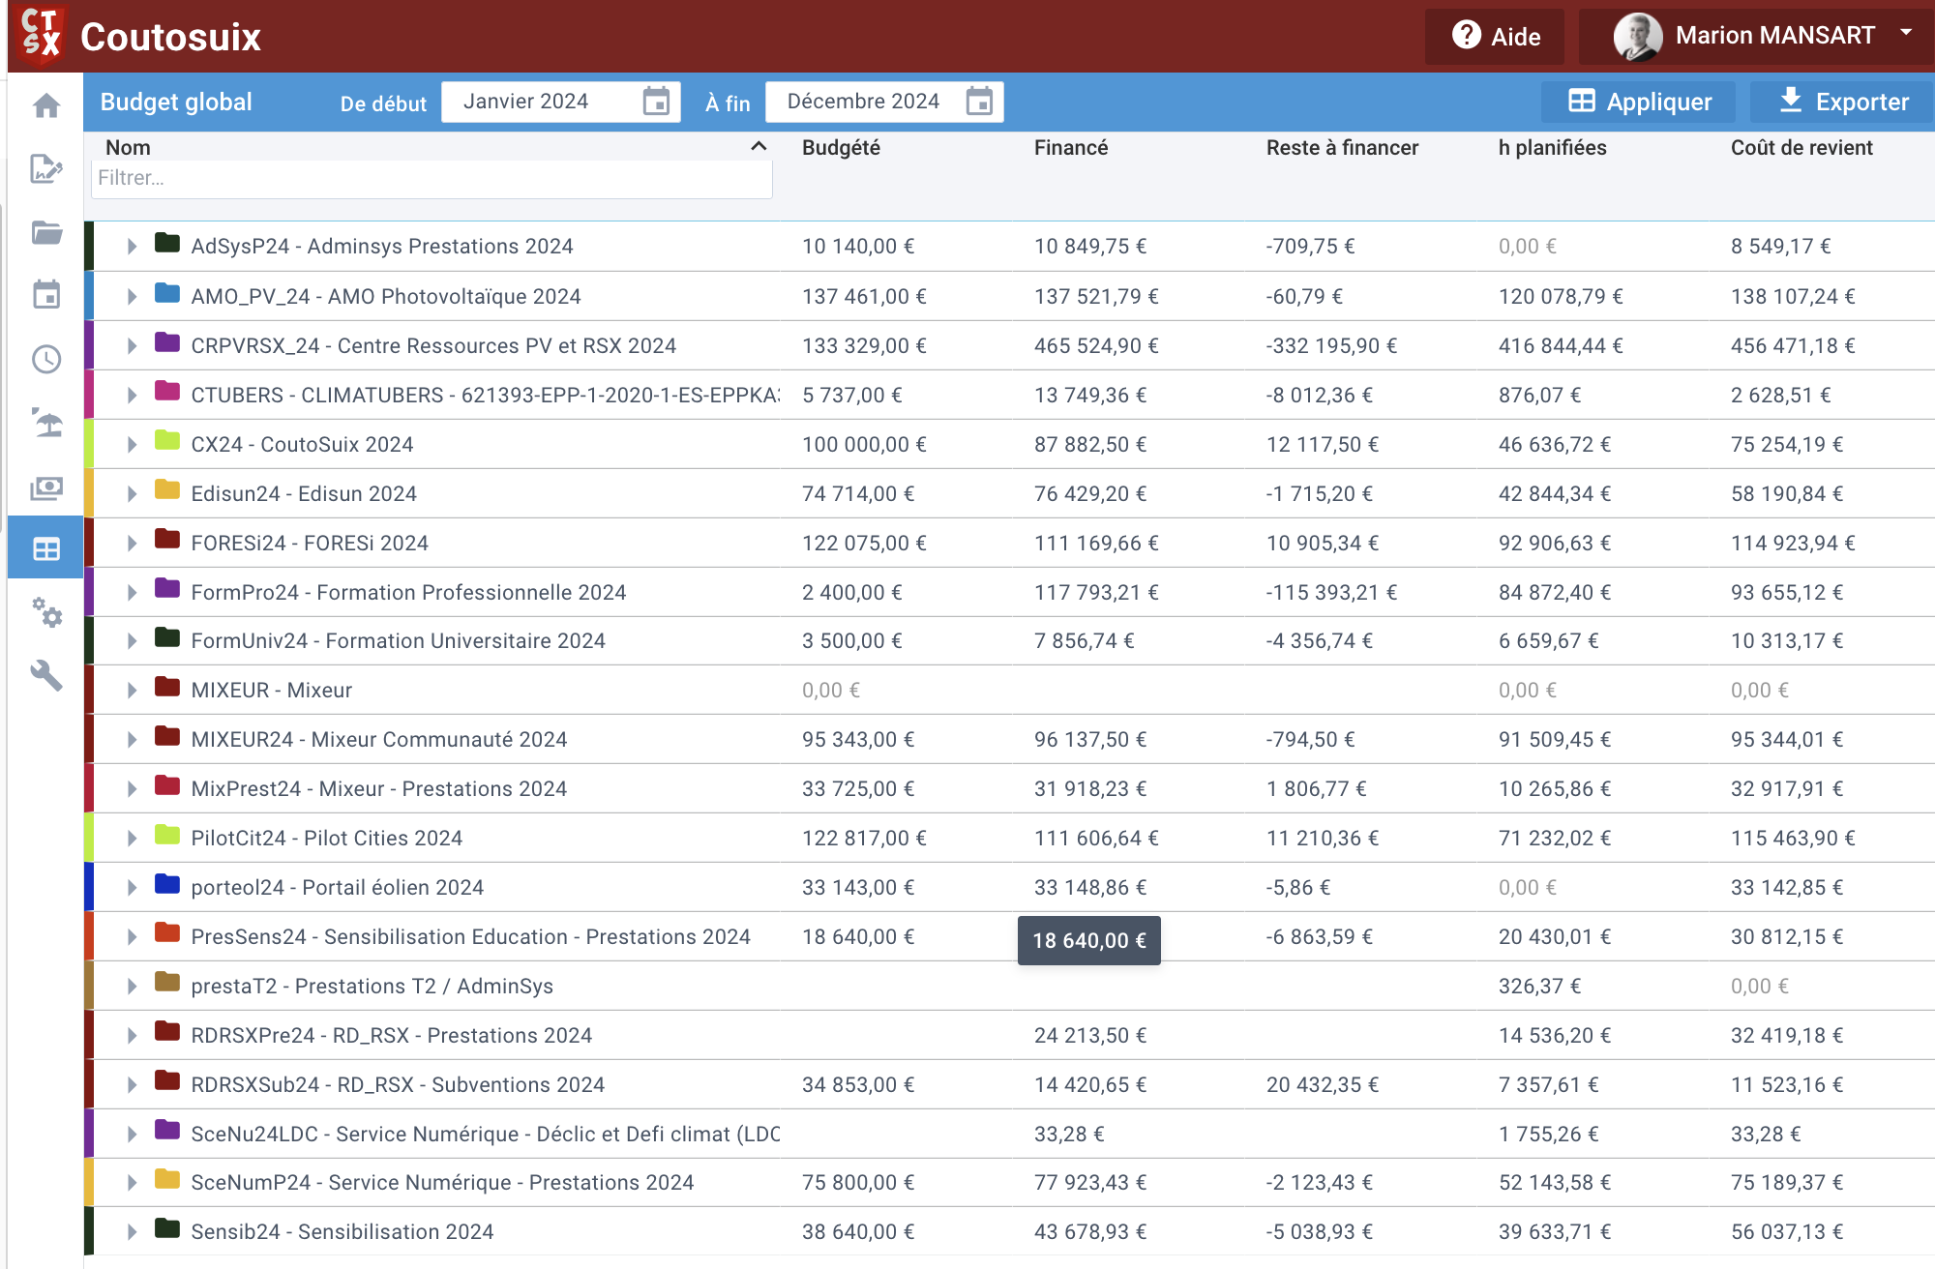Click the folder projects sidebar icon

coord(46,232)
